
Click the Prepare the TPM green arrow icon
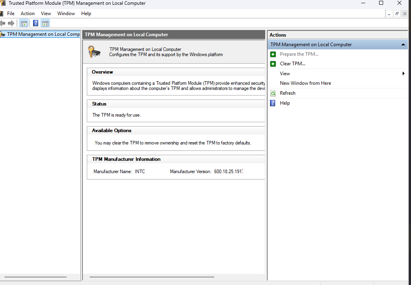[273, 54]
